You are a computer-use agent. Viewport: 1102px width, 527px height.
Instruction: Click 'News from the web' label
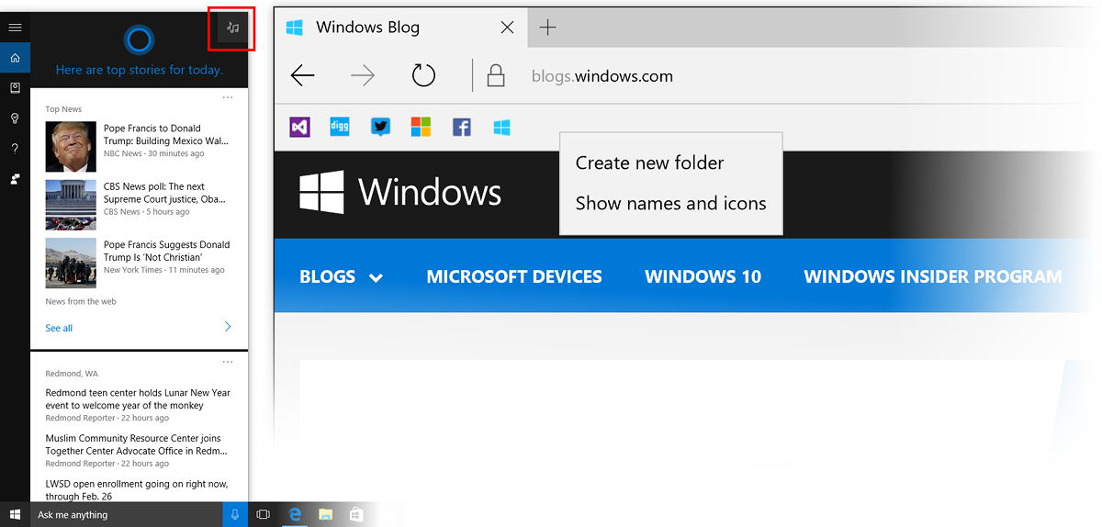click(x=81, y=301)
